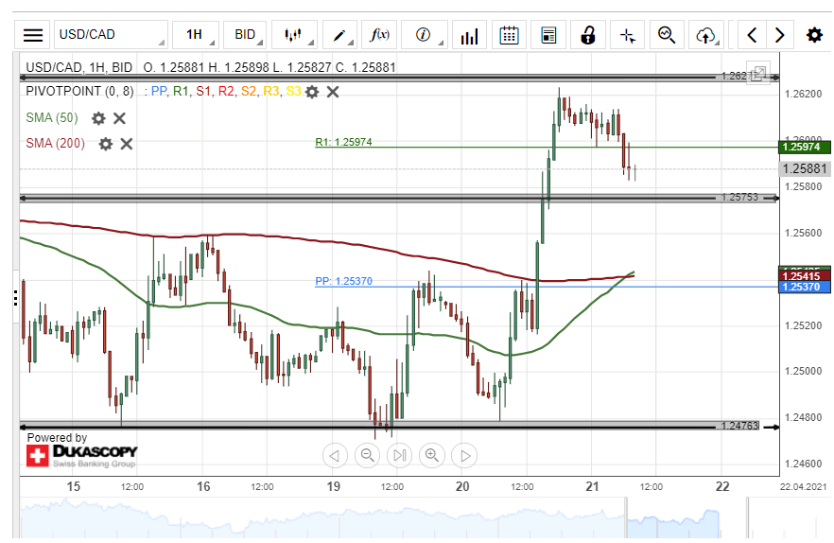Viewport: 834px width, 543px height.
Task: Open the calendar date picker
Action: tap(509, 35)
